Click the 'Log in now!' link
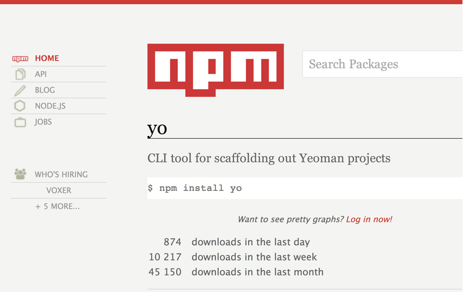 pyautogui.click(x=369, y=220)
